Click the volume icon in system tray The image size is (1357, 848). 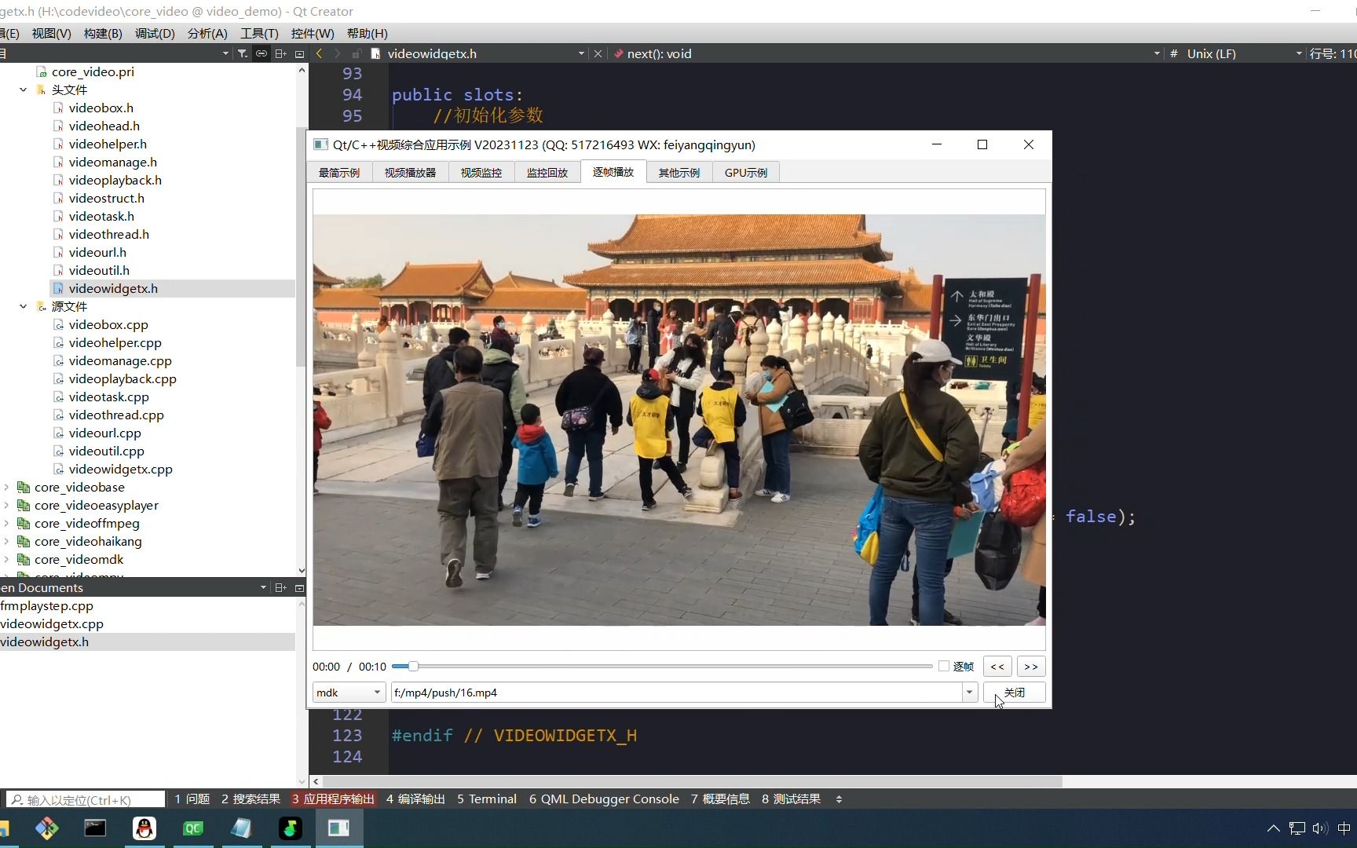point(1319,828)
